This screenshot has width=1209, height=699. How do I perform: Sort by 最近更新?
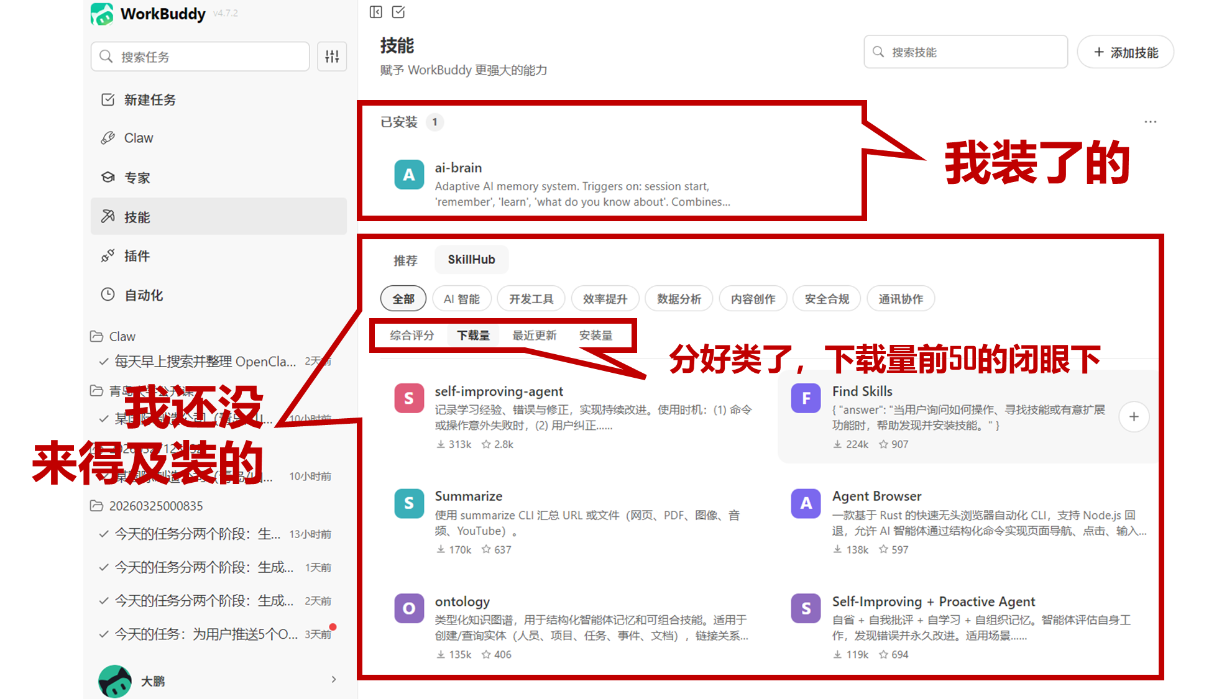pos(534,336)
